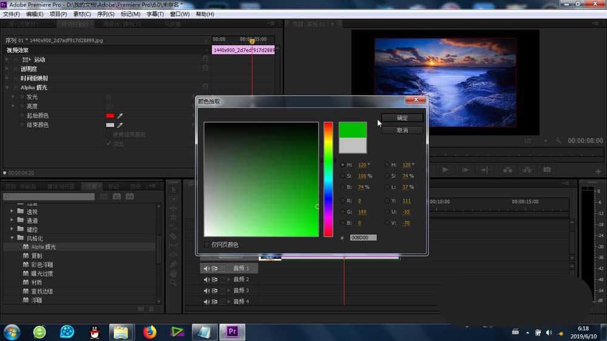Confirm color with the 确定 button
Viewport: 607px width, 341px height.
[x=402, y=118]
